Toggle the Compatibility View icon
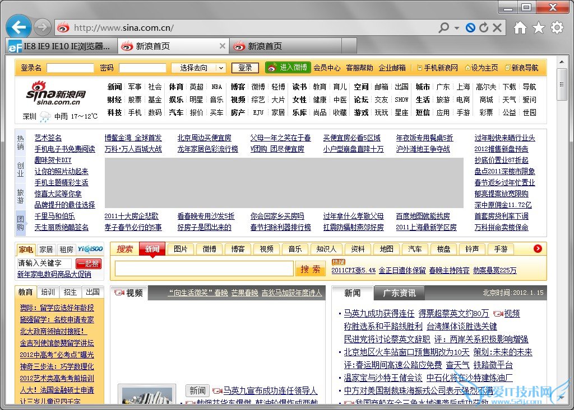574x410 pixels. (x=471, y=27)
